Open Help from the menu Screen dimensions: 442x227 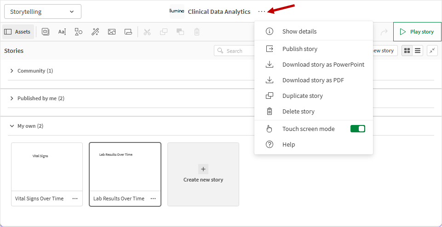(x=314, y=144)
